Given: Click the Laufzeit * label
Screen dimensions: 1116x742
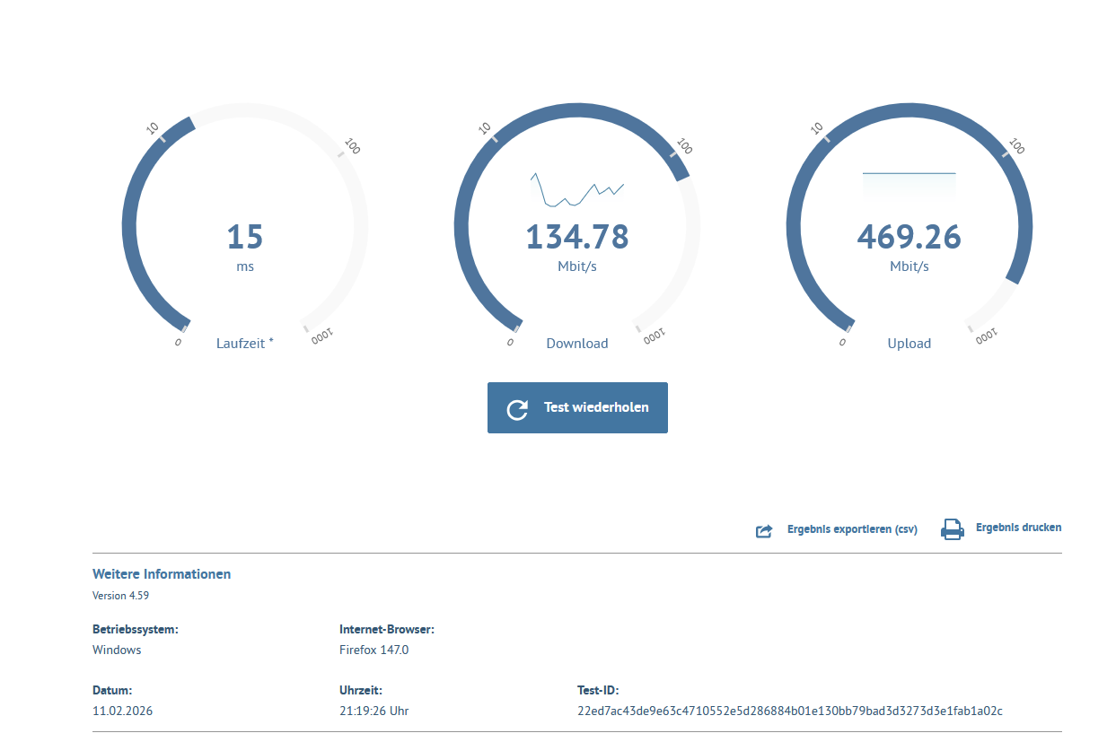Looking at the screenshot, I should [x=245, y=343].
